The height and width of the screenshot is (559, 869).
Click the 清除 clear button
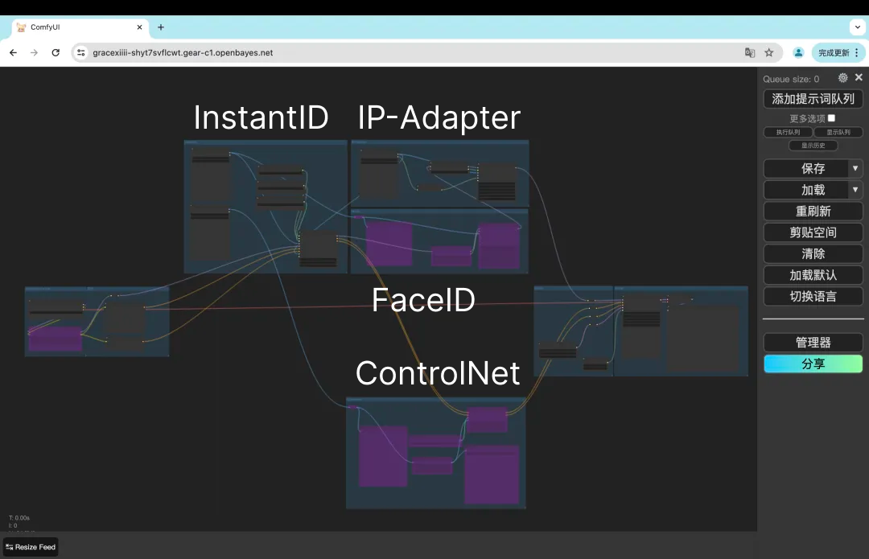point(813,253)
